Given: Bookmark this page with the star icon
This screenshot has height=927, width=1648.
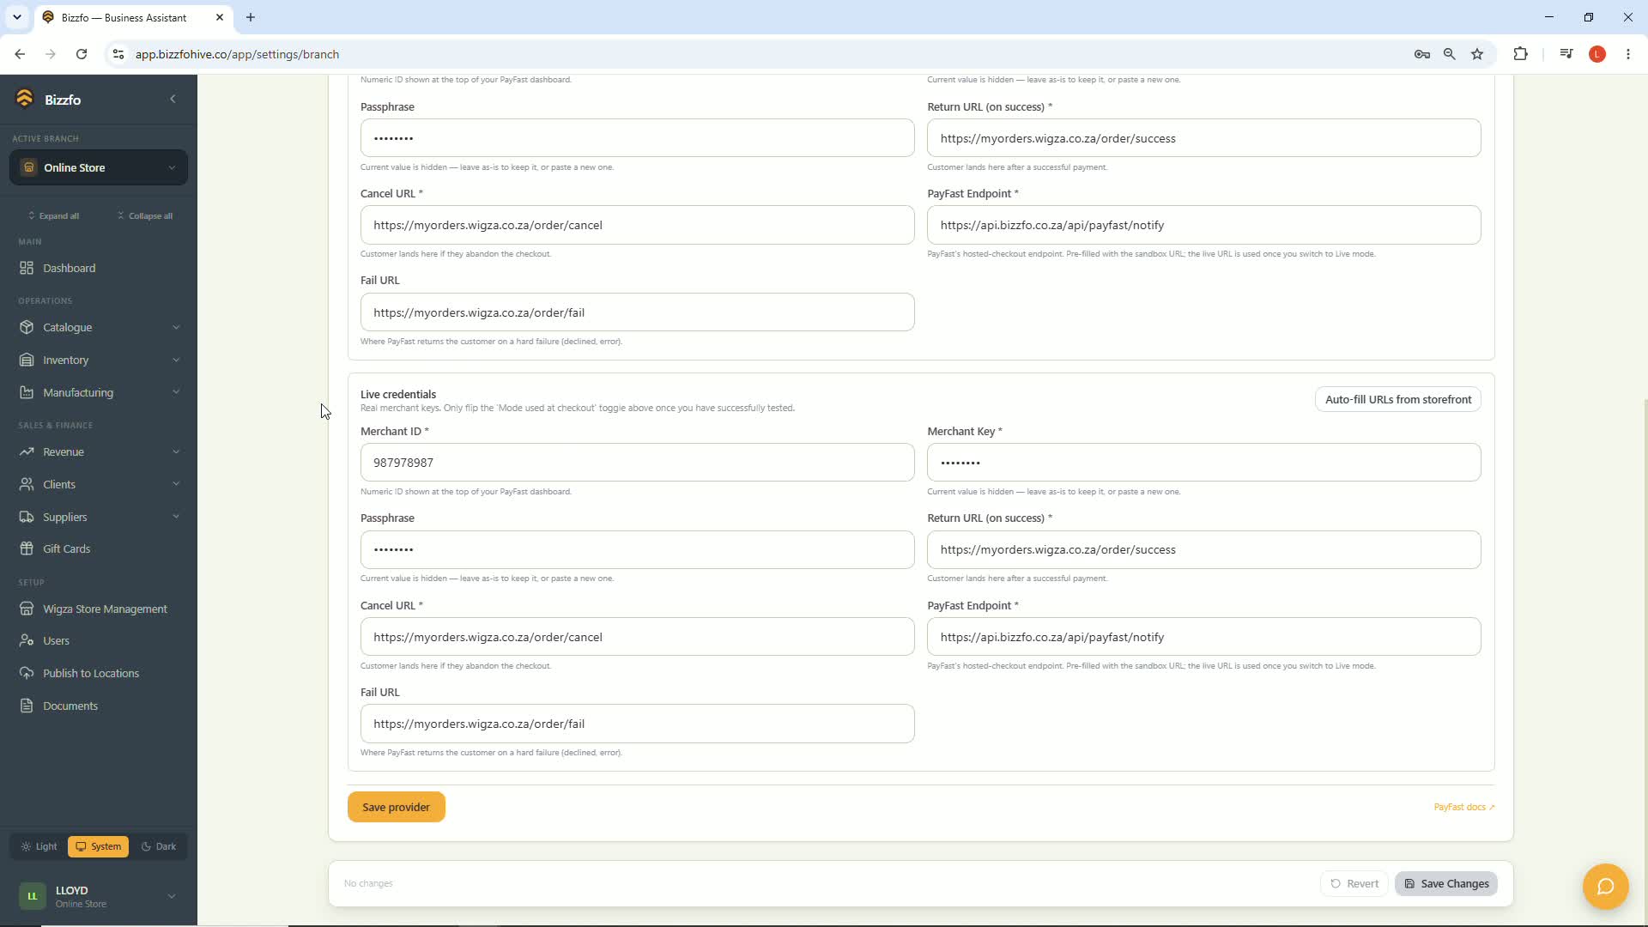Looking at the screenshot, I should coord(1477,54).
